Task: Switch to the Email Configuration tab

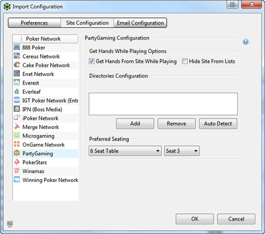Action: click(140, 23)
